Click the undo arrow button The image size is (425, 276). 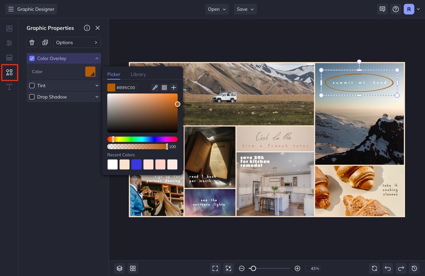coord(388,268)
